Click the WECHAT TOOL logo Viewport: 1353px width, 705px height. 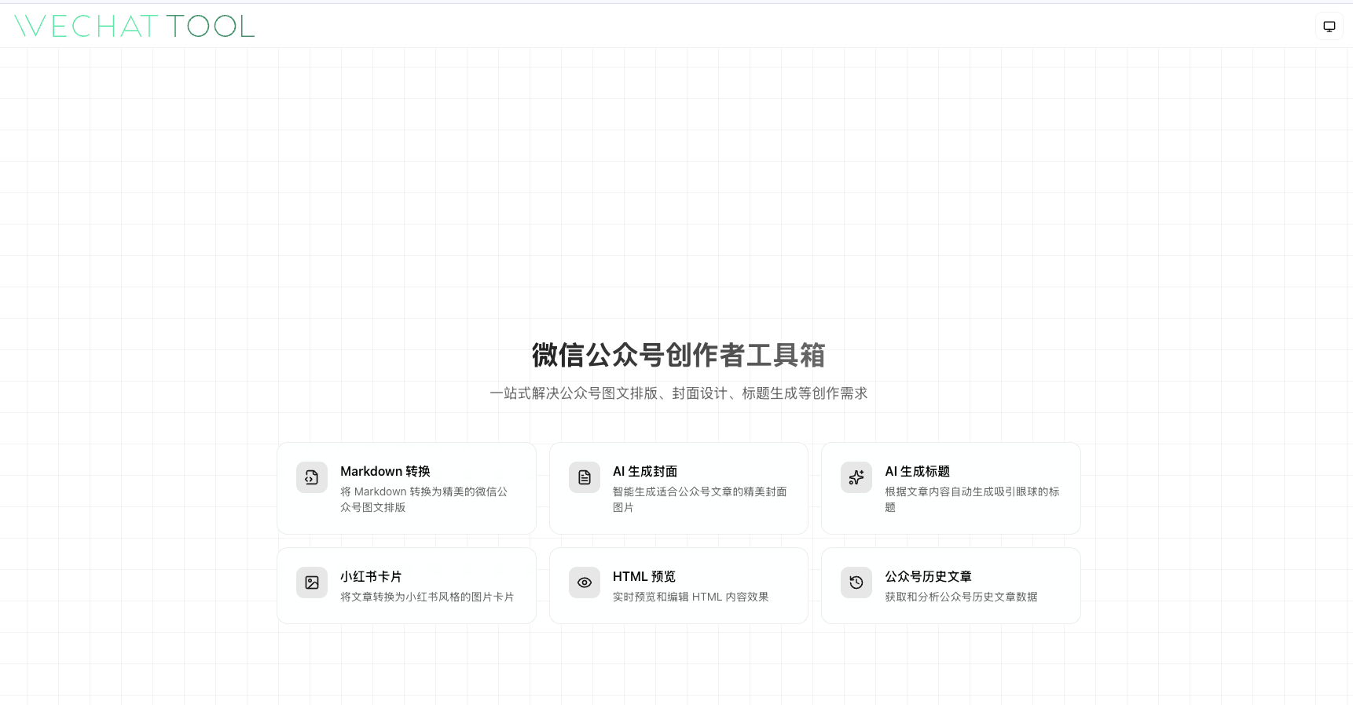click(134, 26)
